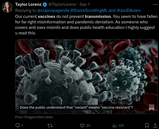The image size is (159, 129).
Task: Open @JonDArsen mention link
Action: [129, 10]
